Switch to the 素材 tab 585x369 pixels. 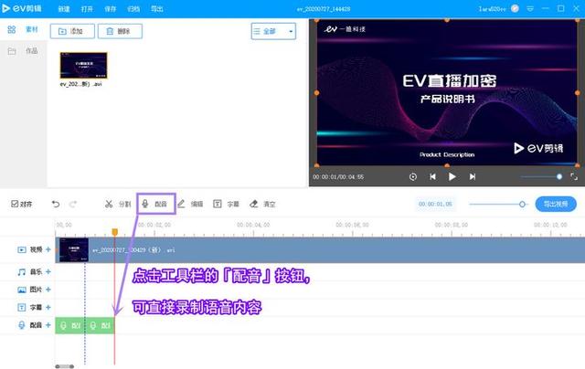[23, 29]
